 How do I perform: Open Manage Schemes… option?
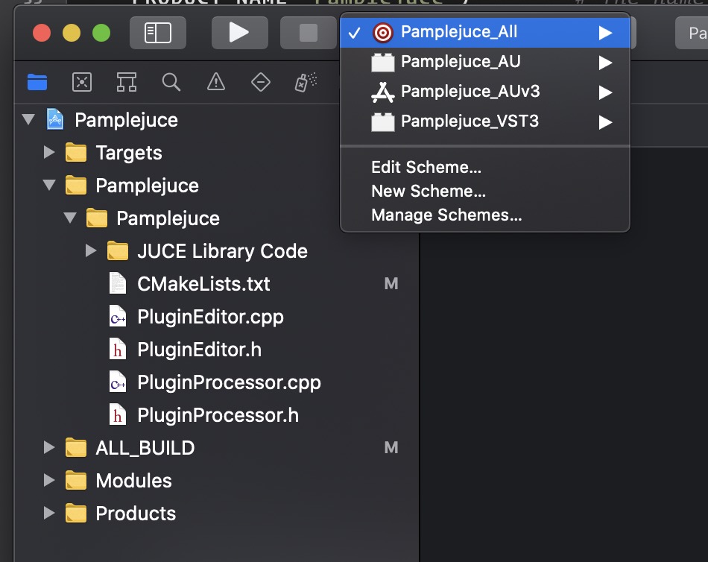tap(446, 215)
